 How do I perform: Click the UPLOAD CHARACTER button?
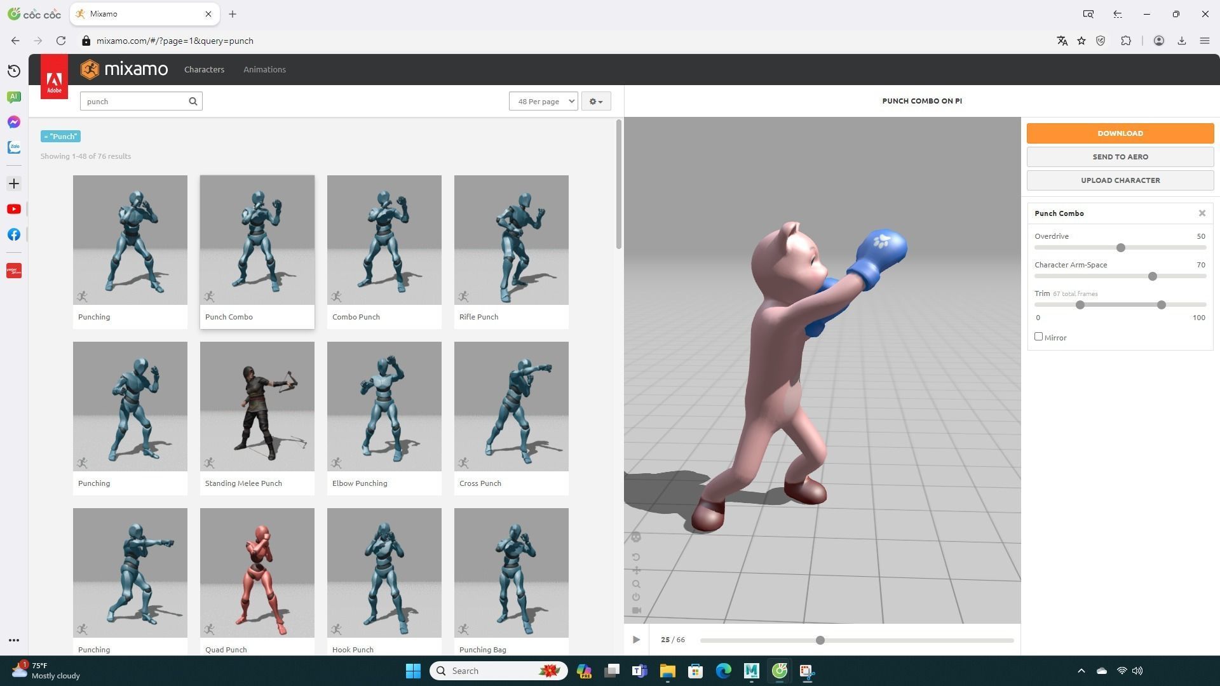coord(1120,180)
